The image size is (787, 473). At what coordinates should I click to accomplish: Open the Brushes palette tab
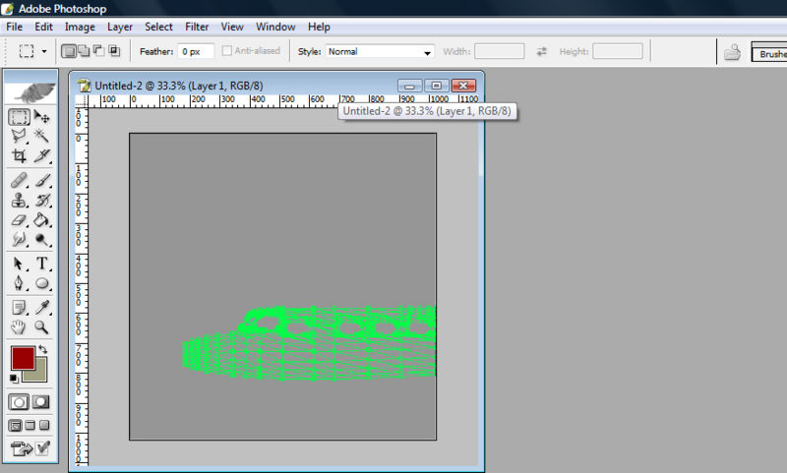click(x=770, y=54)
